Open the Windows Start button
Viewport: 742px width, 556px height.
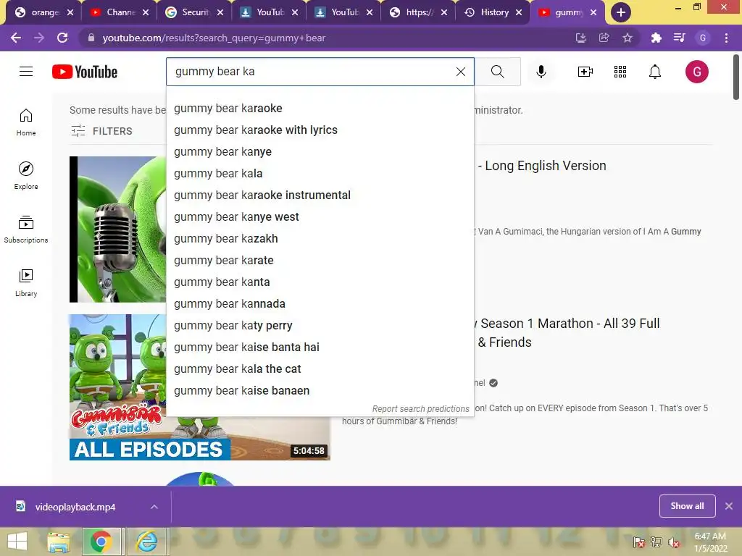tap(17, 542)
